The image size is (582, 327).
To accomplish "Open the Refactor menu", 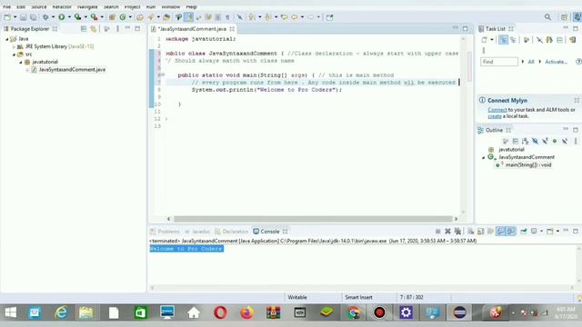I will (x=62, y=6).
